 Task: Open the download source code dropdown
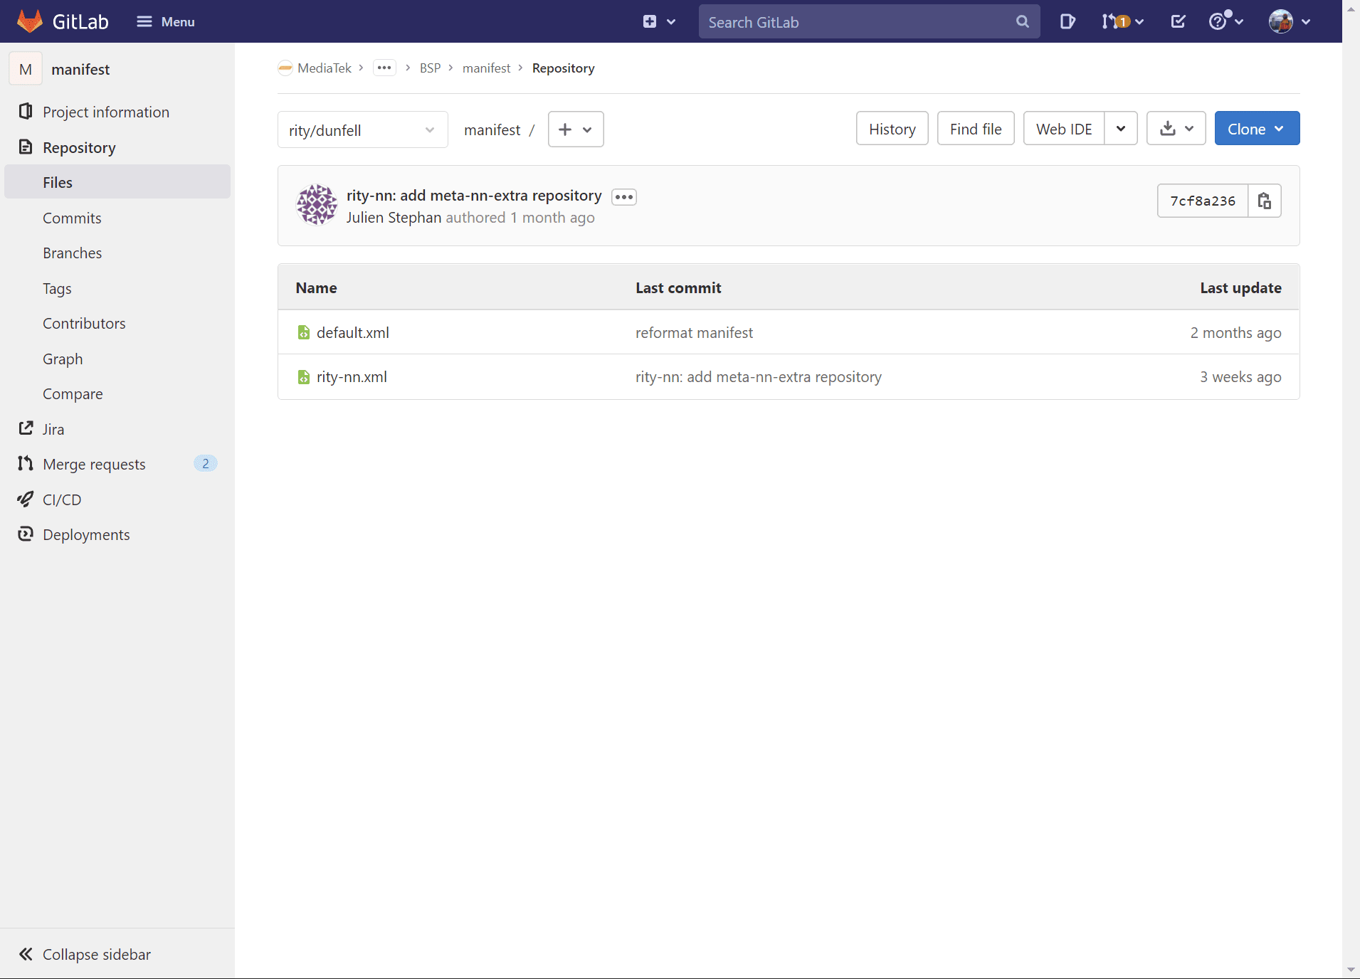point(1176,129)
